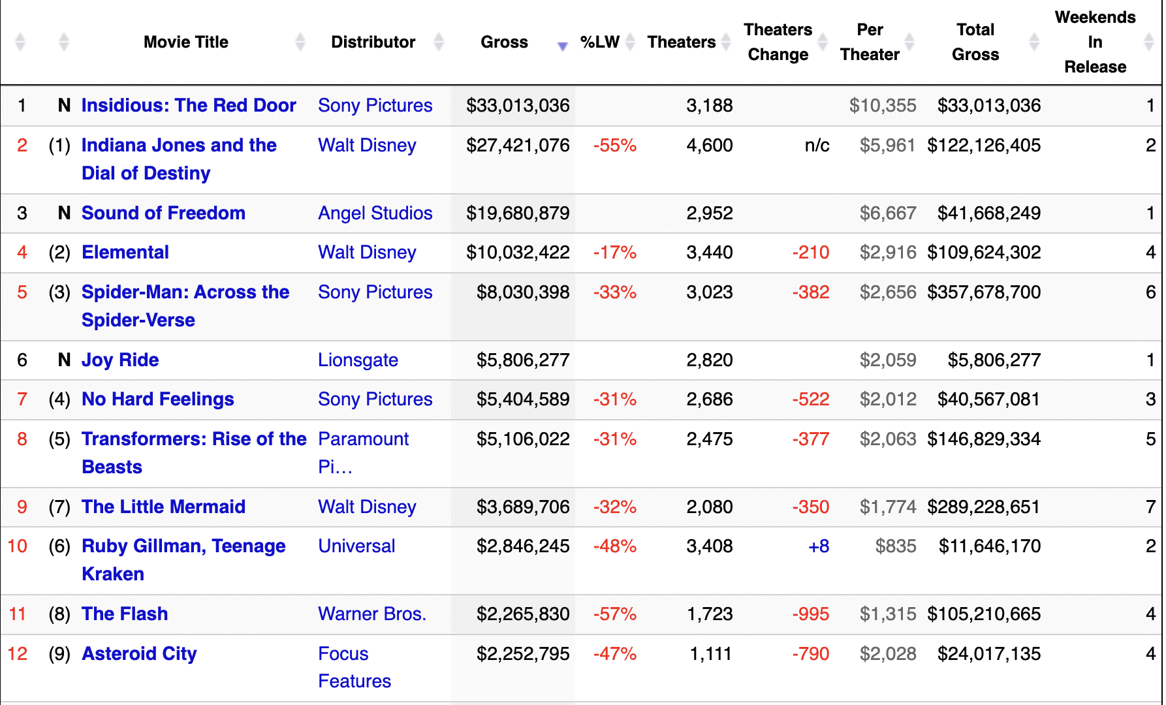
Task: Select gross value $5,806,277 in Gross column
Action: click(x=523, y=360)
